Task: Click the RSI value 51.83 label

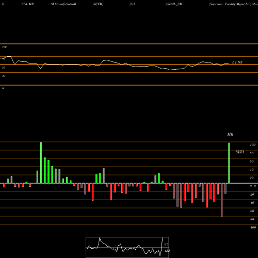Action: coord(237,62)
